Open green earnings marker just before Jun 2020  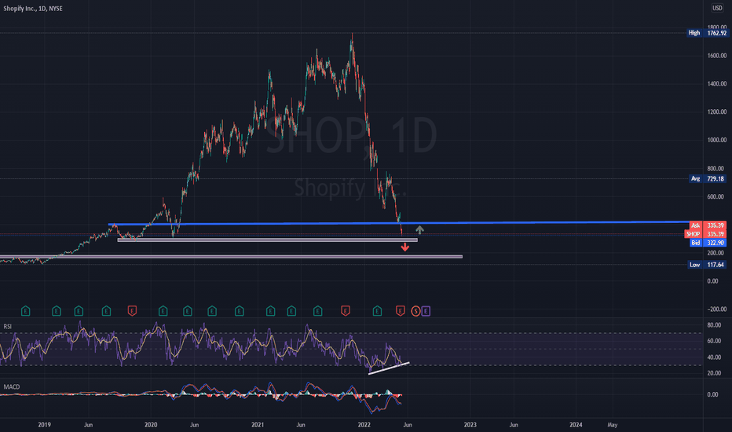pyautogui.click(x=188, y=311)
